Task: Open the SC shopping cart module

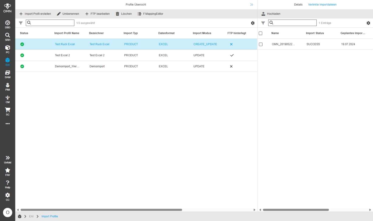Action: pos(8,111)
